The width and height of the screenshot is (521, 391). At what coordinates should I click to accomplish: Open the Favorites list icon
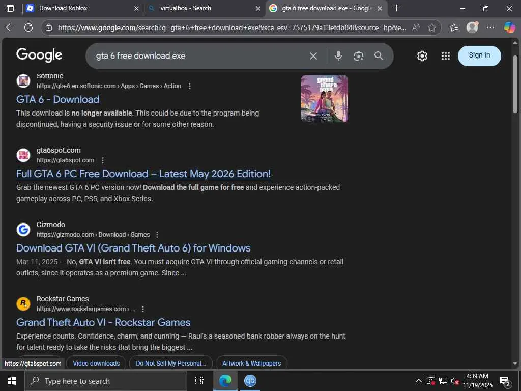coord(453,27)
